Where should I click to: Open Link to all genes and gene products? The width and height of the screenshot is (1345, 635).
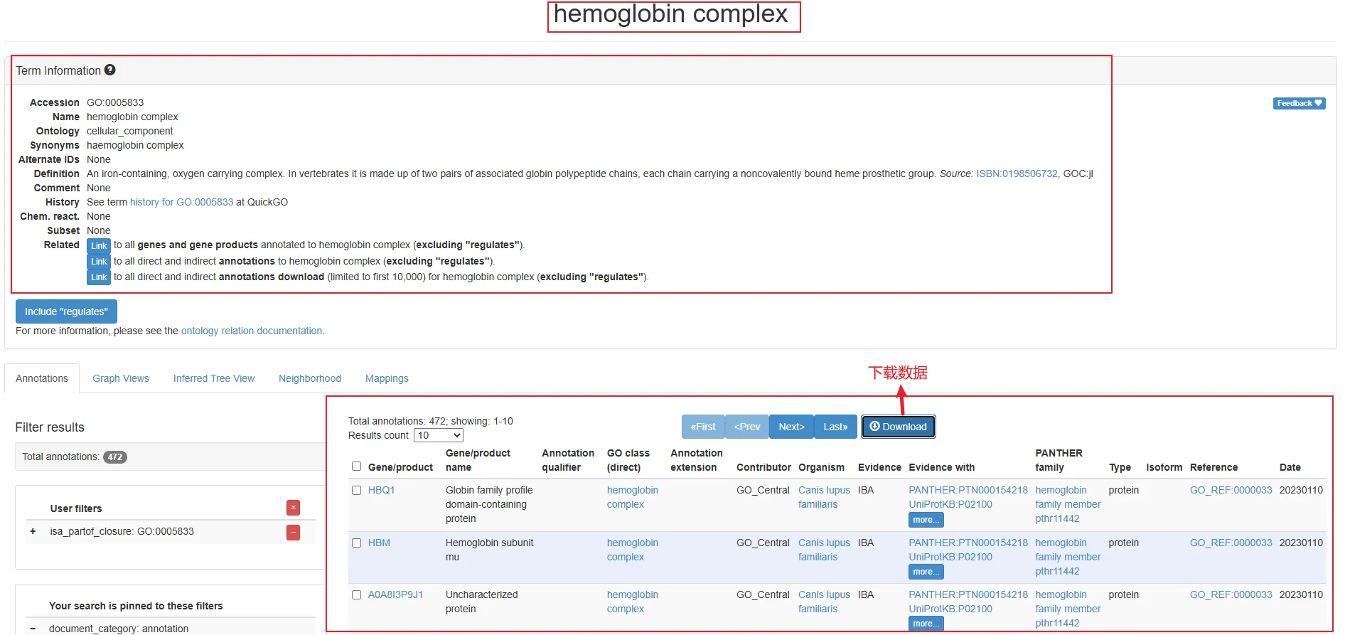coord(99,245)
